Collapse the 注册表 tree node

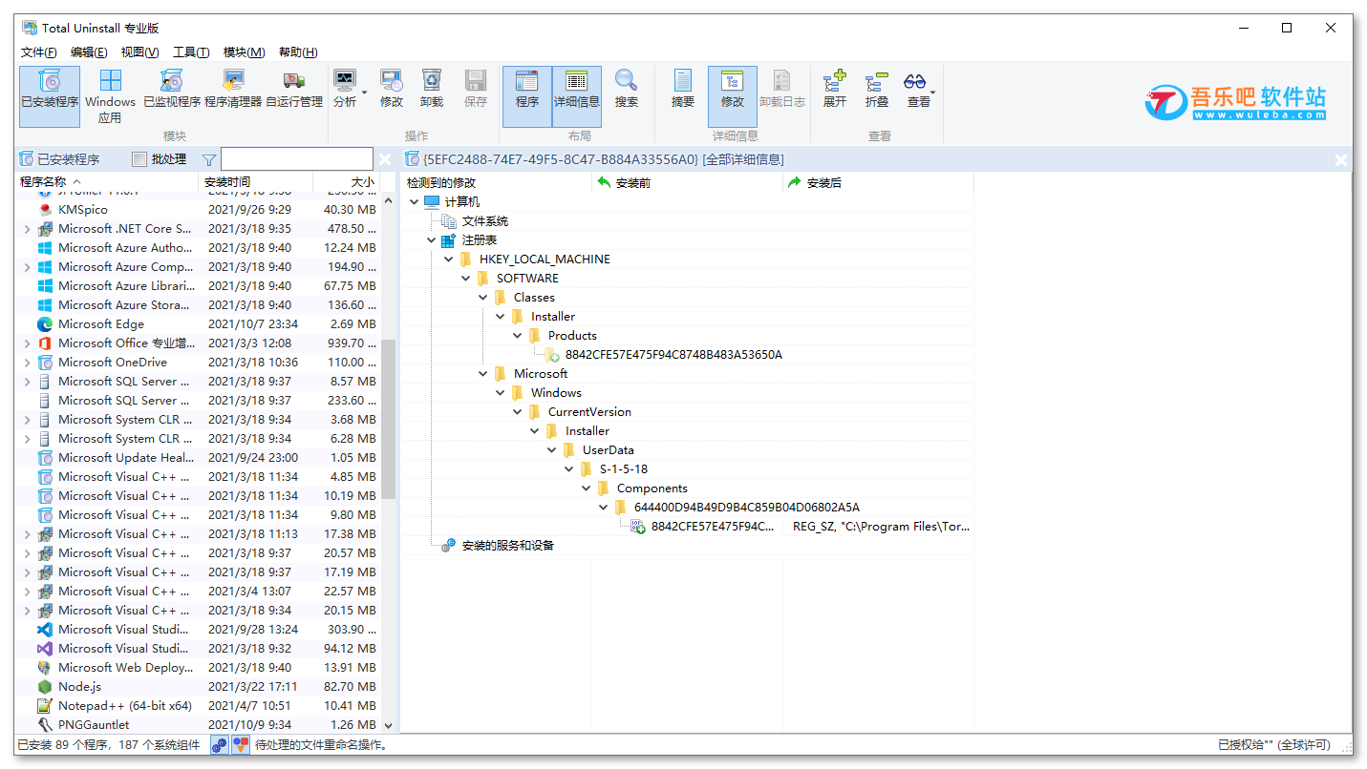pyautogui.click(x=432, y=239)
